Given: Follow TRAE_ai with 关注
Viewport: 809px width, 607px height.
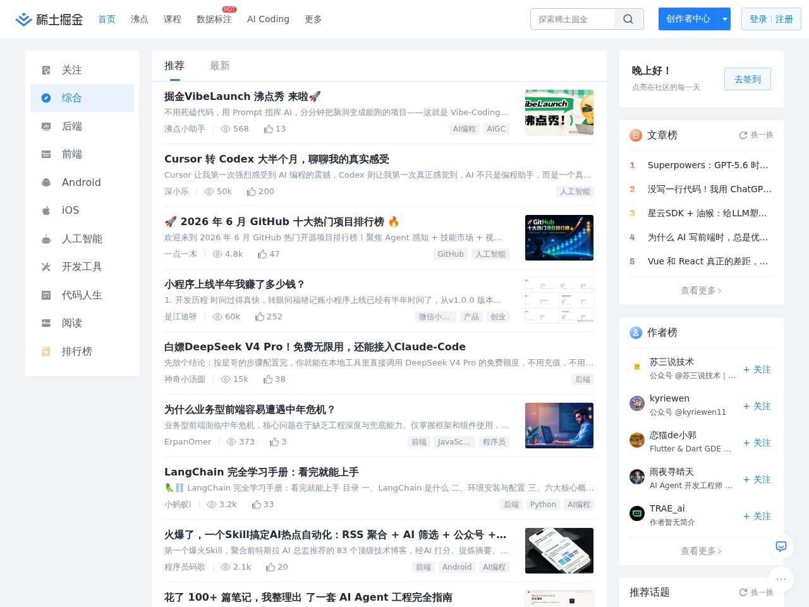Looking at the screenshot, I should [757, 516].
